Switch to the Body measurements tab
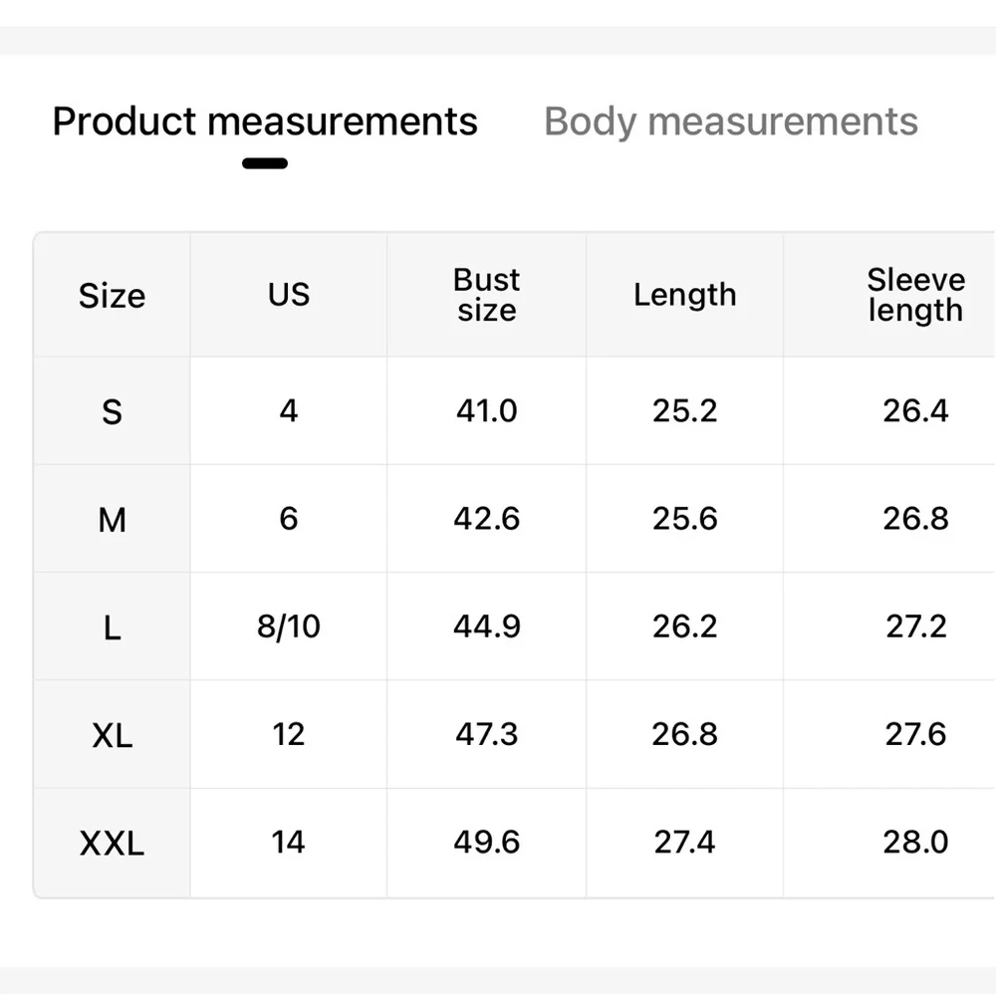 click(x=730, y=122)
